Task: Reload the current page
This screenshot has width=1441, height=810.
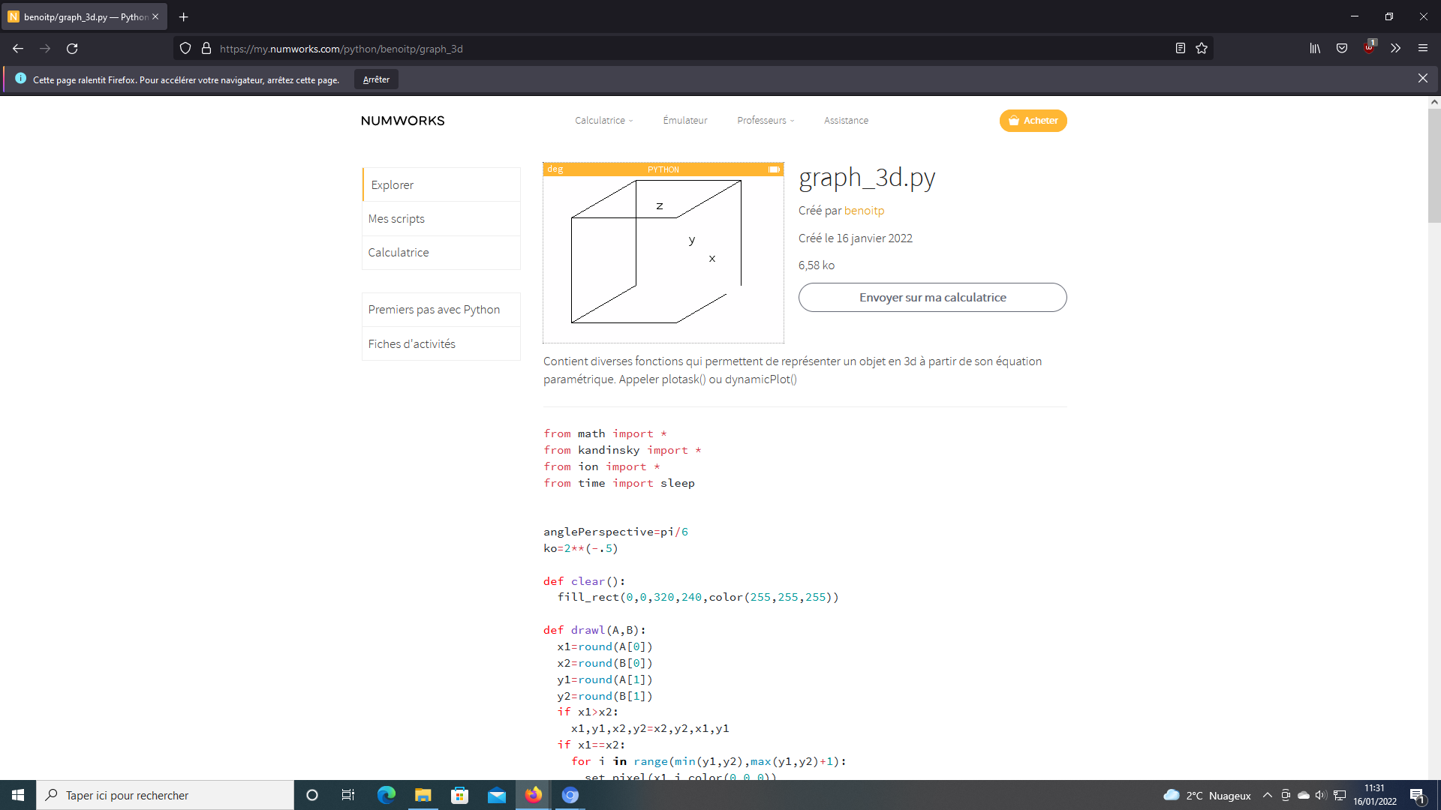Action: pyautogui.click(x=71, y=48)
